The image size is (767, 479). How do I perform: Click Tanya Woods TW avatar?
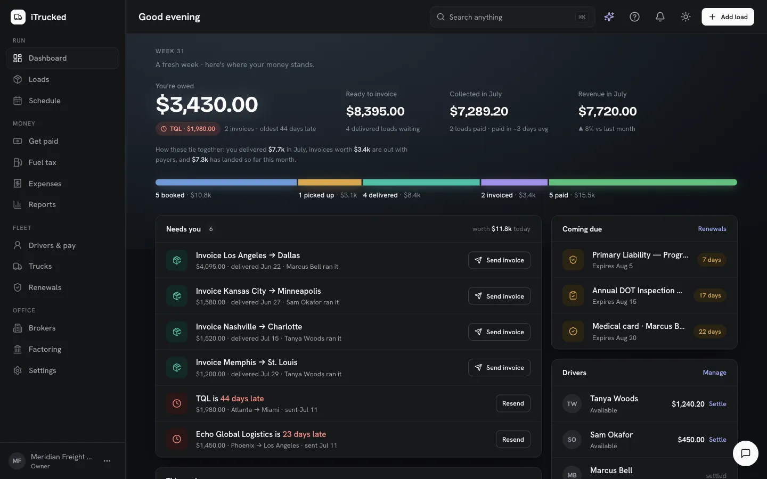[x=572, y=404]
